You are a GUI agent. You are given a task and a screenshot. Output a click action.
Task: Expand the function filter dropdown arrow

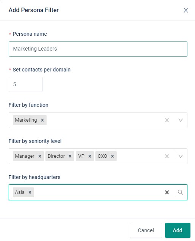click(x=181, y=120)
